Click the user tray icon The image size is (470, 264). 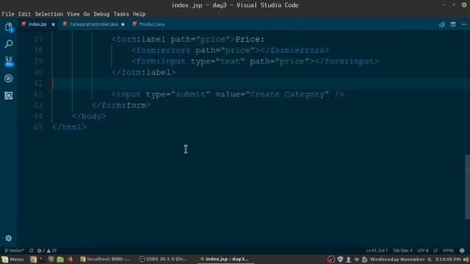(348, 260)
